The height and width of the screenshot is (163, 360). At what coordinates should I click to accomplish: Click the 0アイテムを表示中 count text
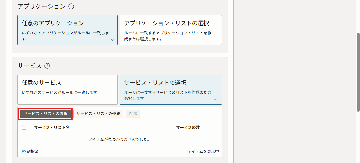pyautogui.click(x=202, y=151)
